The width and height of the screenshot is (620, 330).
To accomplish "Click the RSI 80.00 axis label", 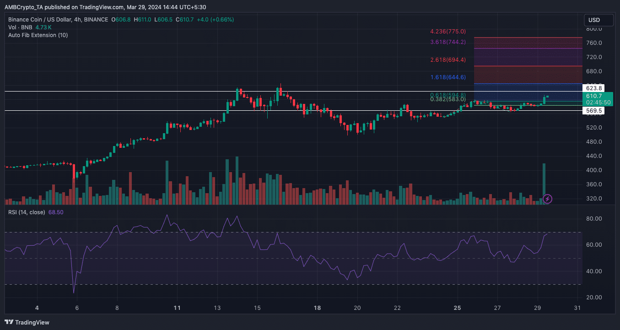I will pos(593,219).
